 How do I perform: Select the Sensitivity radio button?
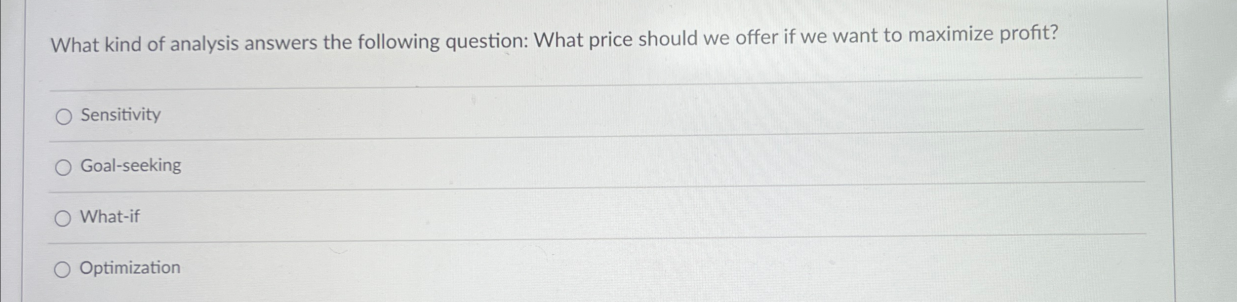pos(64,117)
